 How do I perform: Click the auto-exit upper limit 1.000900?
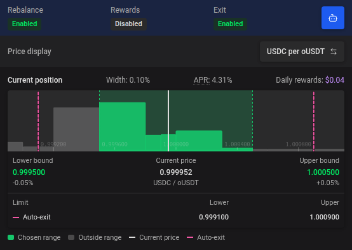325,217
